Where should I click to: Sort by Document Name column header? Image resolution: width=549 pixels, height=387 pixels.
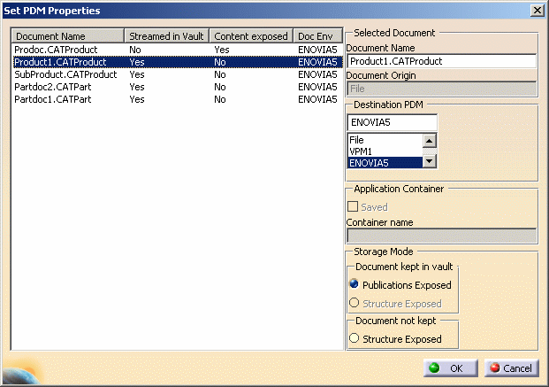68,36
